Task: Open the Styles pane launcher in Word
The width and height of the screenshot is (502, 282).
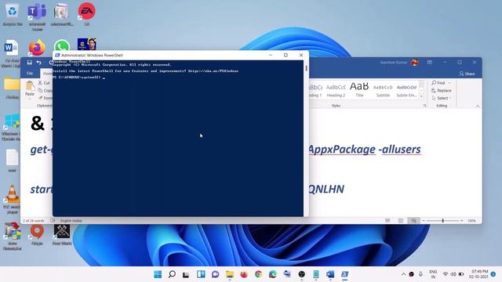Action: coord(425,106)
